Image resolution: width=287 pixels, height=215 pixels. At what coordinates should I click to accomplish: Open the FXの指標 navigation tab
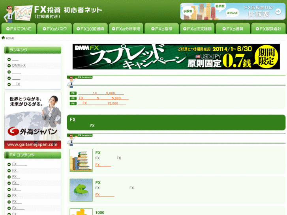pos(161,28)
